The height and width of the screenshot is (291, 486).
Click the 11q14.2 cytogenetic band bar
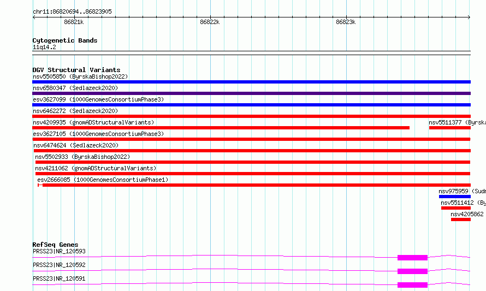[251, 53]
